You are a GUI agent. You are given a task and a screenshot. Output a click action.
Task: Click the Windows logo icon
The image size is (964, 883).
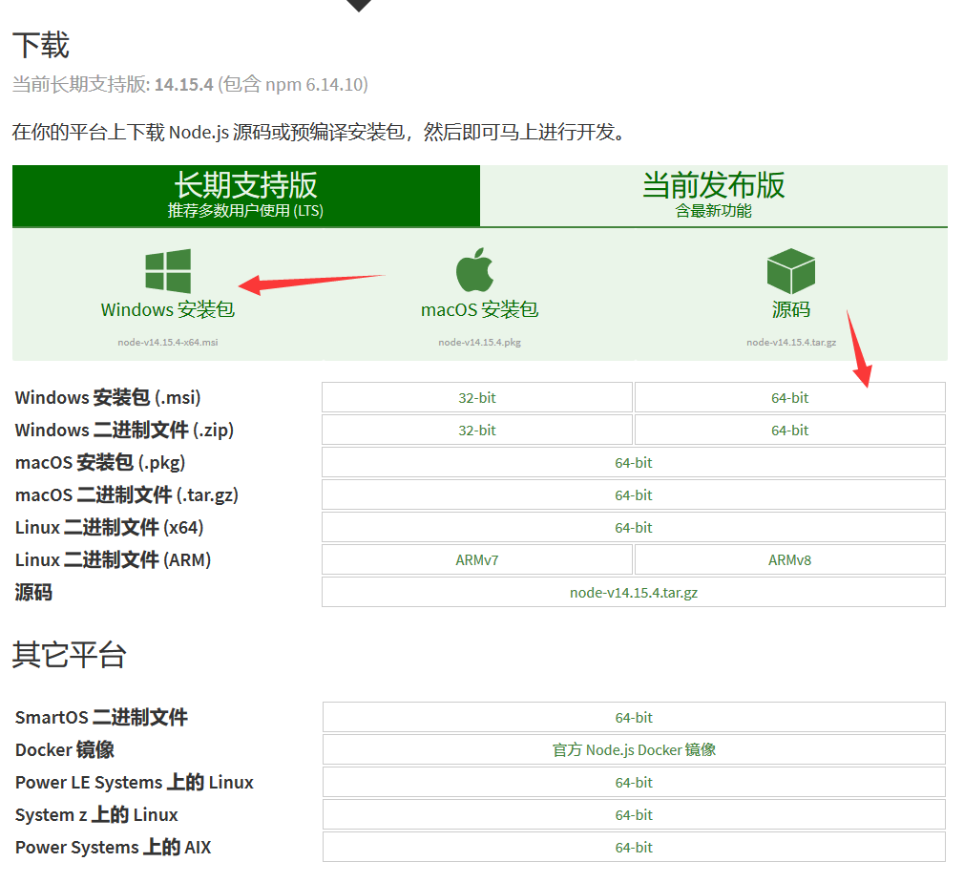click(x=168, y=271)
